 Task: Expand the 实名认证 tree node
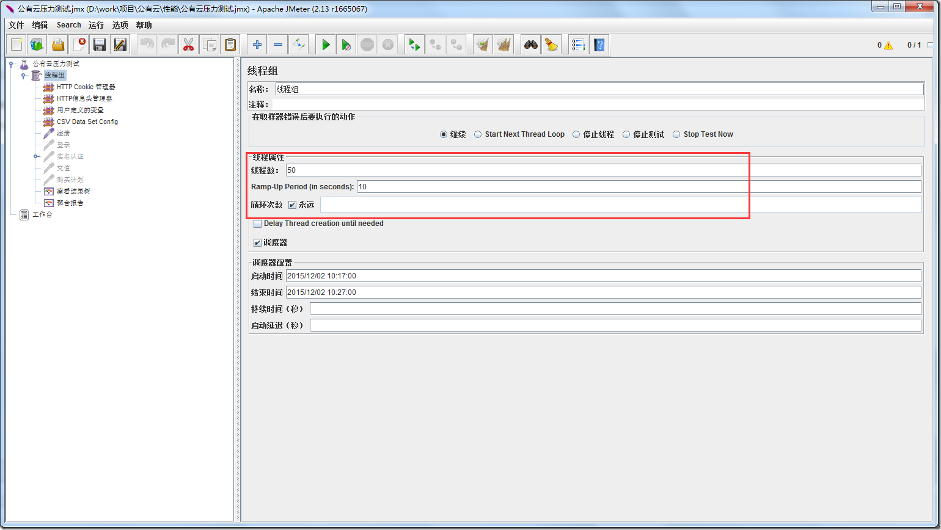36,156
